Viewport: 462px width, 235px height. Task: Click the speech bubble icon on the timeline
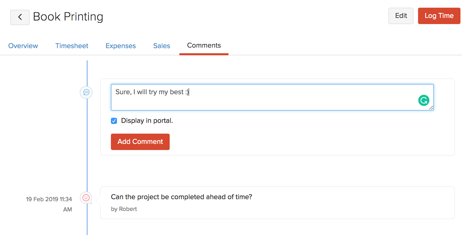86,92
